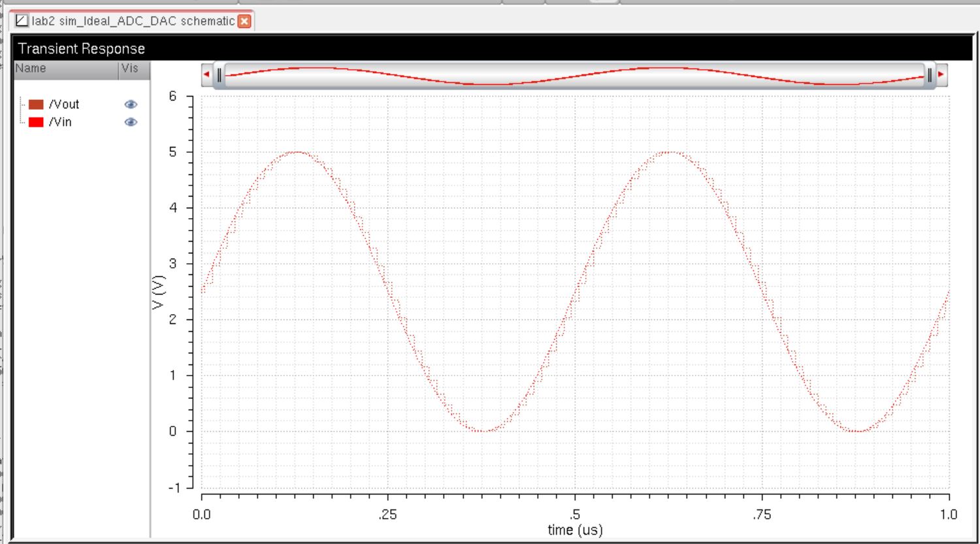Click the V (V) y-axis label
980x544 pixels.
point(159,292)
